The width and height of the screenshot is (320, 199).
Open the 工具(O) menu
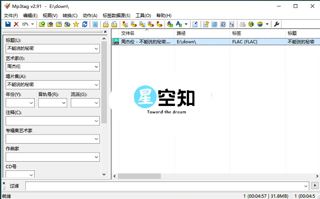tap(143, 16)
